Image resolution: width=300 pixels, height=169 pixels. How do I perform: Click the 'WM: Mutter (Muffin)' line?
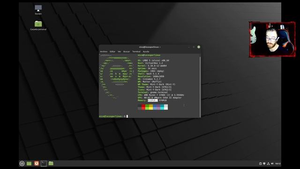pos(150,82)
